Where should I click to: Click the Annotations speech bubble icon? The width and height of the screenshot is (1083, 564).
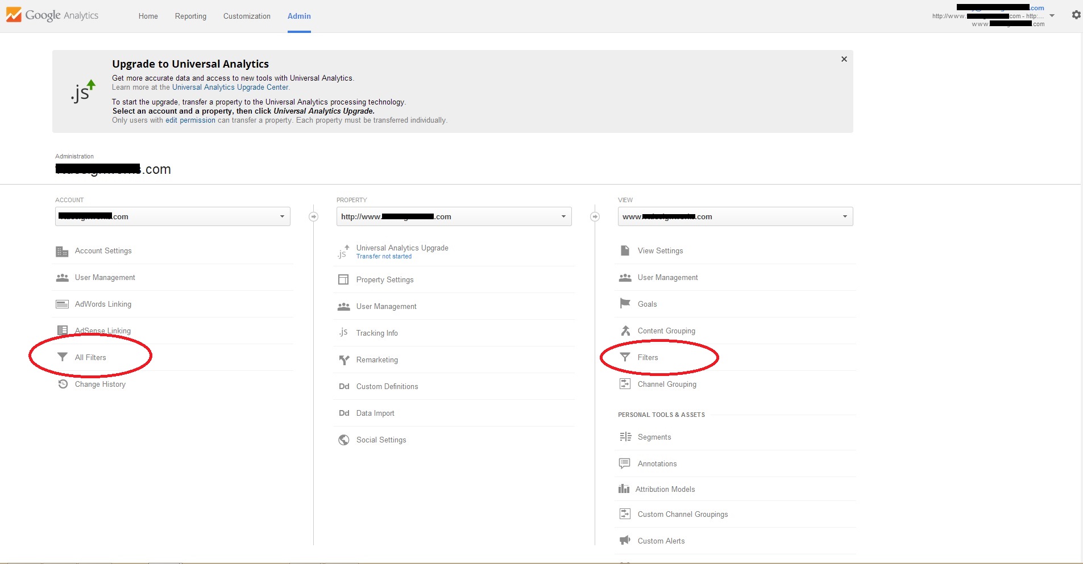pos(624,463)
